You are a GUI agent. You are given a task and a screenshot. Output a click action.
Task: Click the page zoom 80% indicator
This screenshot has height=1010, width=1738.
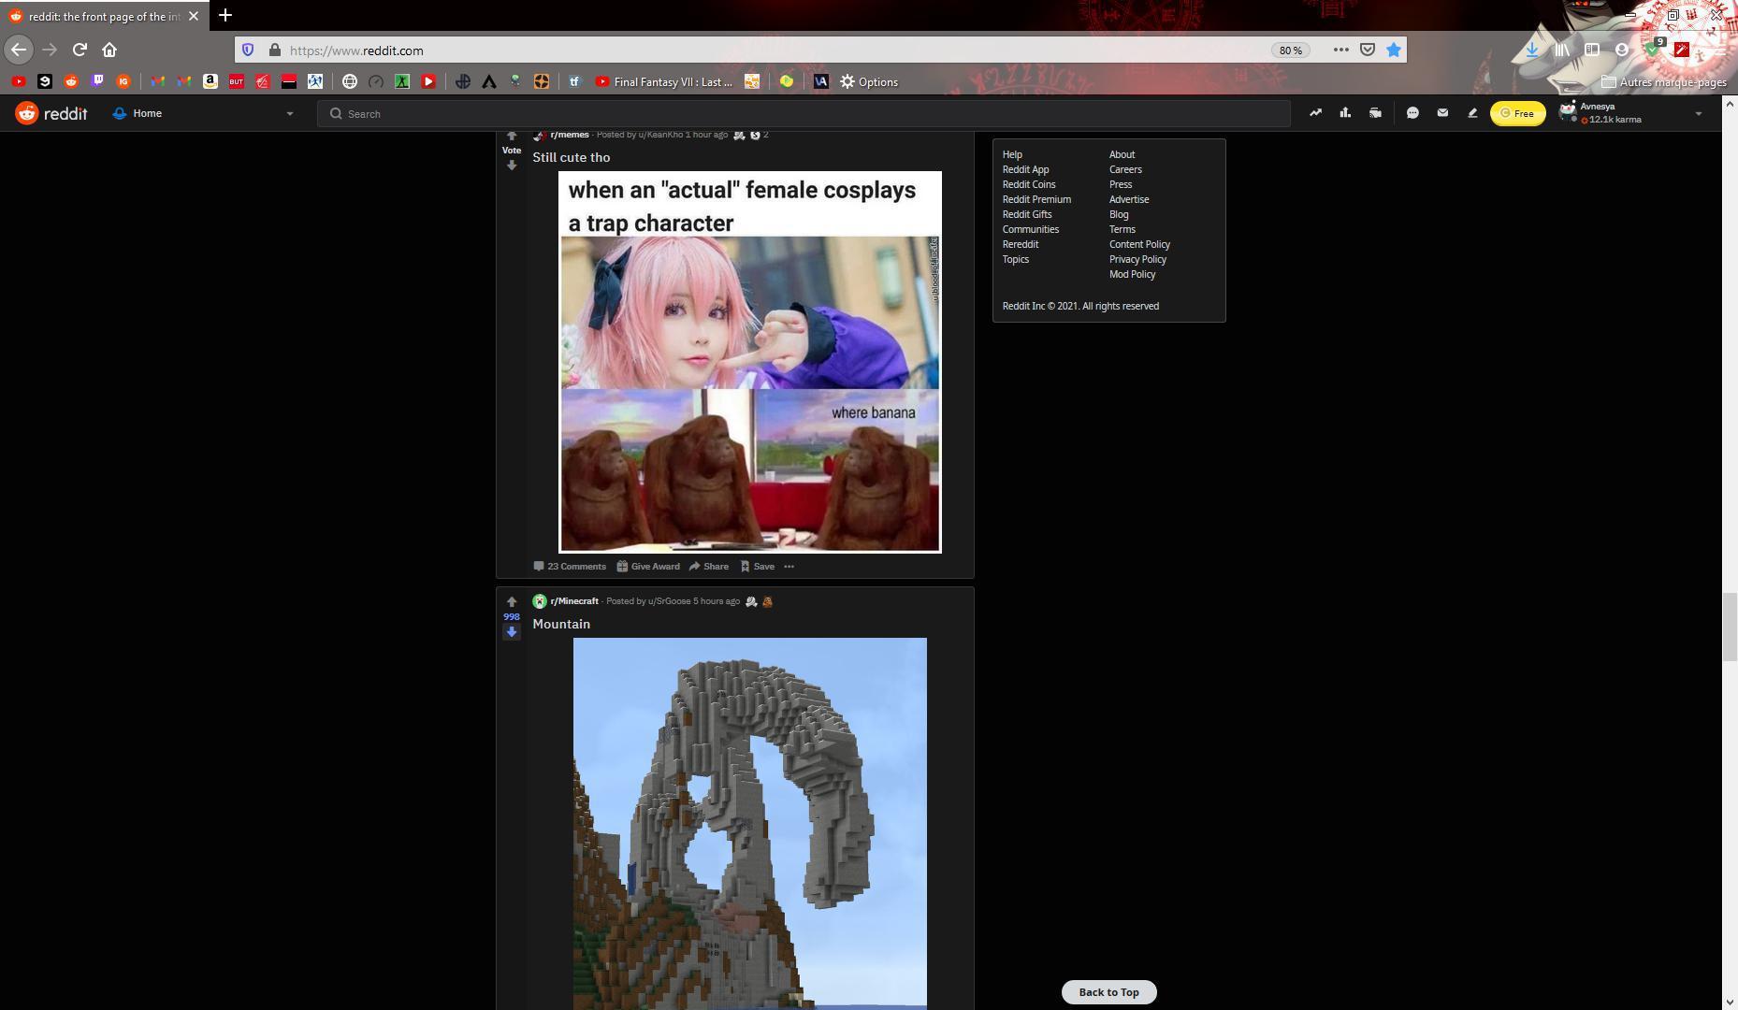[1290, 50]
